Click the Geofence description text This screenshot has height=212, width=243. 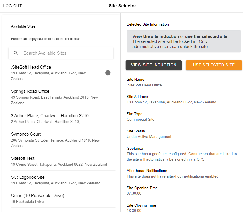pyautogui.click(x=182, y=157)
